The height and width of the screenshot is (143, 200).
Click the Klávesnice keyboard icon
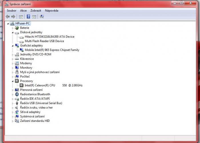[x=17, y=59]
